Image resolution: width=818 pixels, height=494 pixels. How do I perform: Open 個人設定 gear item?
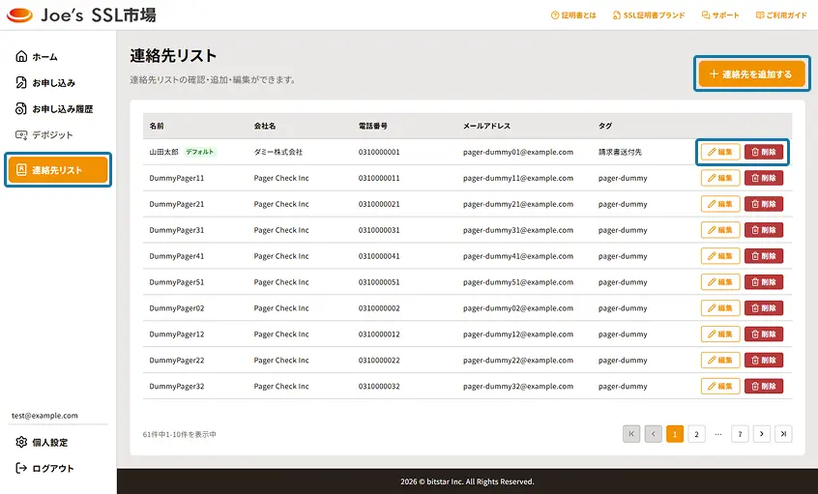coord(42,443)
